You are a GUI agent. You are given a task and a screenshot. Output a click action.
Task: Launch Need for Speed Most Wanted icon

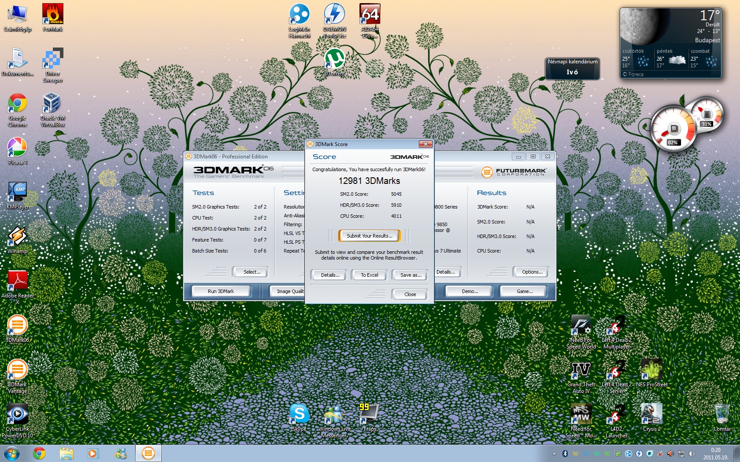[x=581, y=421]
